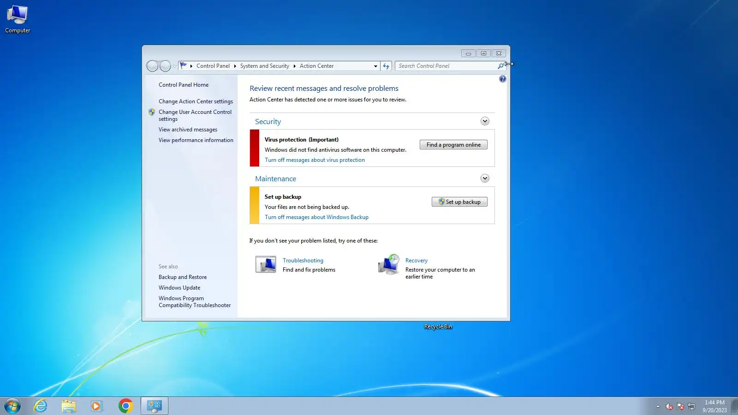This screenshot has width=738, height=415.
Task: Expand the breadcrumb arrow before Control Panel
Action: click(191, 66)
